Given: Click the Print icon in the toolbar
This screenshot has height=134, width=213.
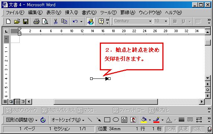Looking at the screenshot, I should click(x=36, y=21).
